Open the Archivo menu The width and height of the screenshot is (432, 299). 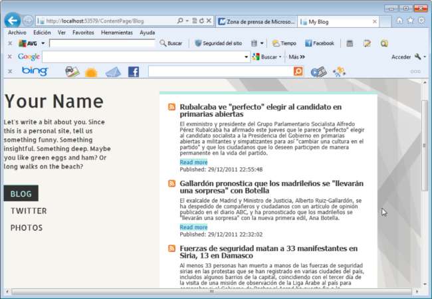pos(17,33)
